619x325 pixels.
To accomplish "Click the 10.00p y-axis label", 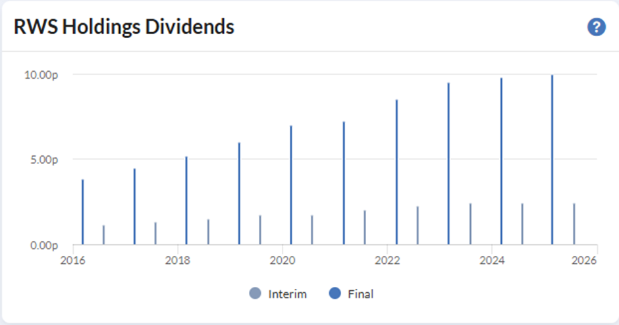I will [x=41, y=75].
